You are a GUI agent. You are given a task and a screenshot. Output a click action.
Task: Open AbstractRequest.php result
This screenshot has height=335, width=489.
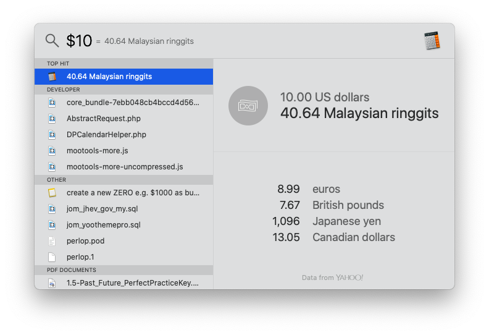(x=124, y=119)
